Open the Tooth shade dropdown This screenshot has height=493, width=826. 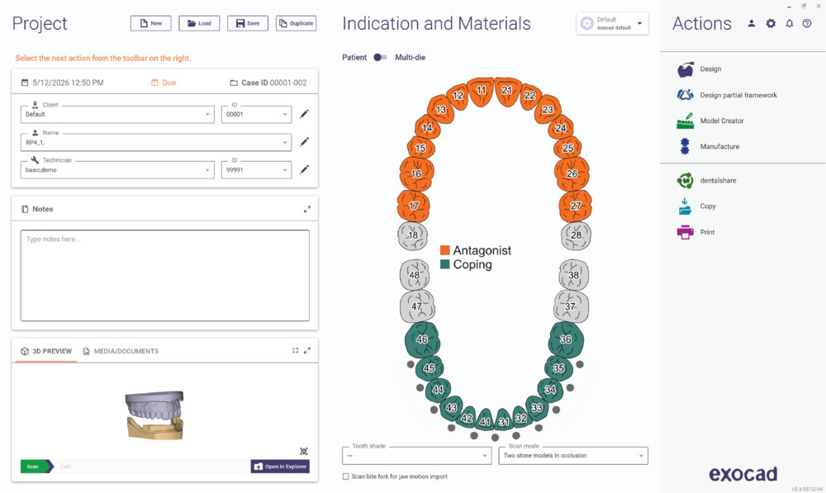[416, 455]
